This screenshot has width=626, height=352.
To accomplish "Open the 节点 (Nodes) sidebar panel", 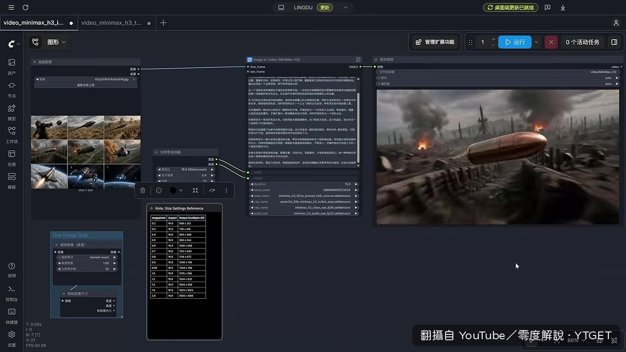I will [12, 89].
